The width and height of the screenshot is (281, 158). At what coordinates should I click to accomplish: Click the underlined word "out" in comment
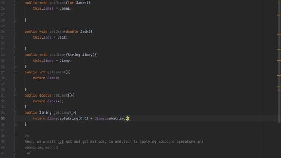point(61,142)
